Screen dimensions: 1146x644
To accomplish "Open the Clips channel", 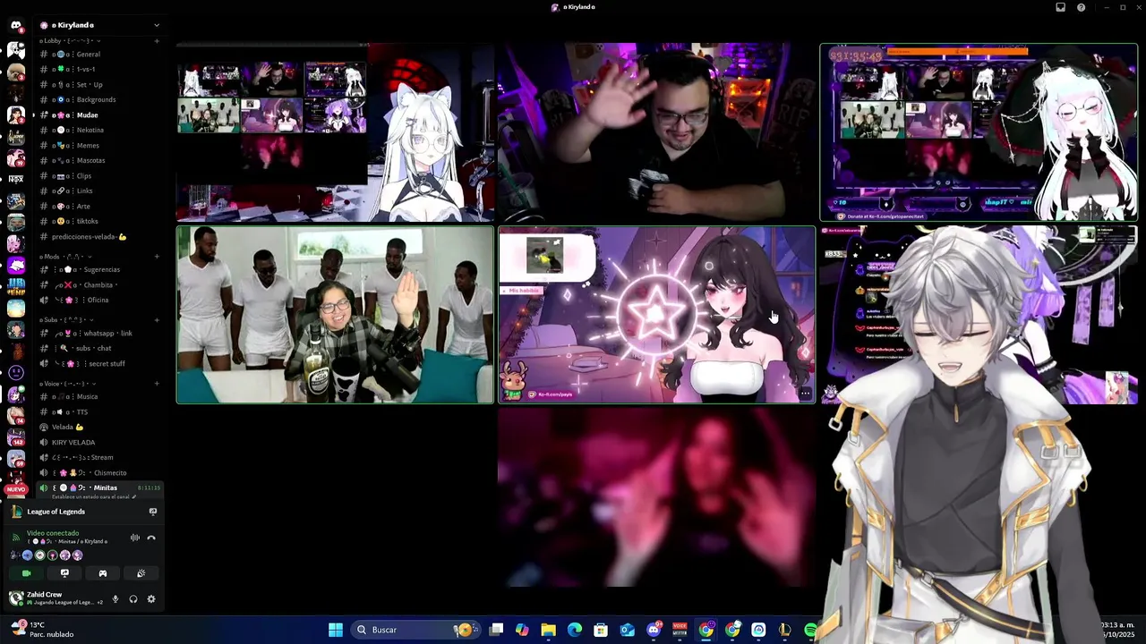I will click(99, 176).
